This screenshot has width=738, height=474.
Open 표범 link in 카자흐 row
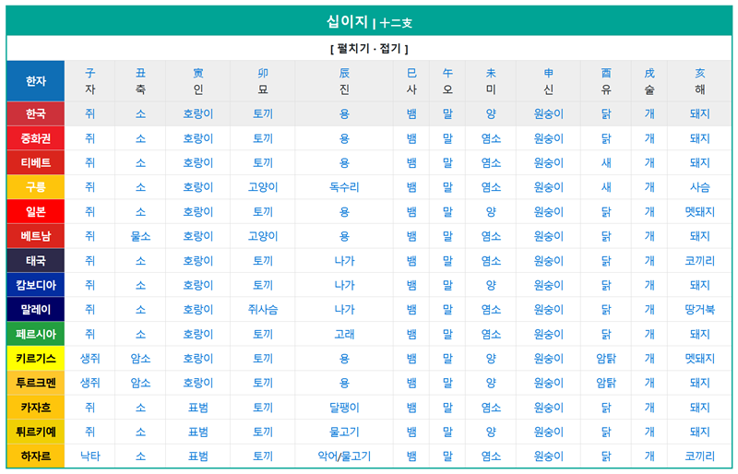(x=198, y=408)
